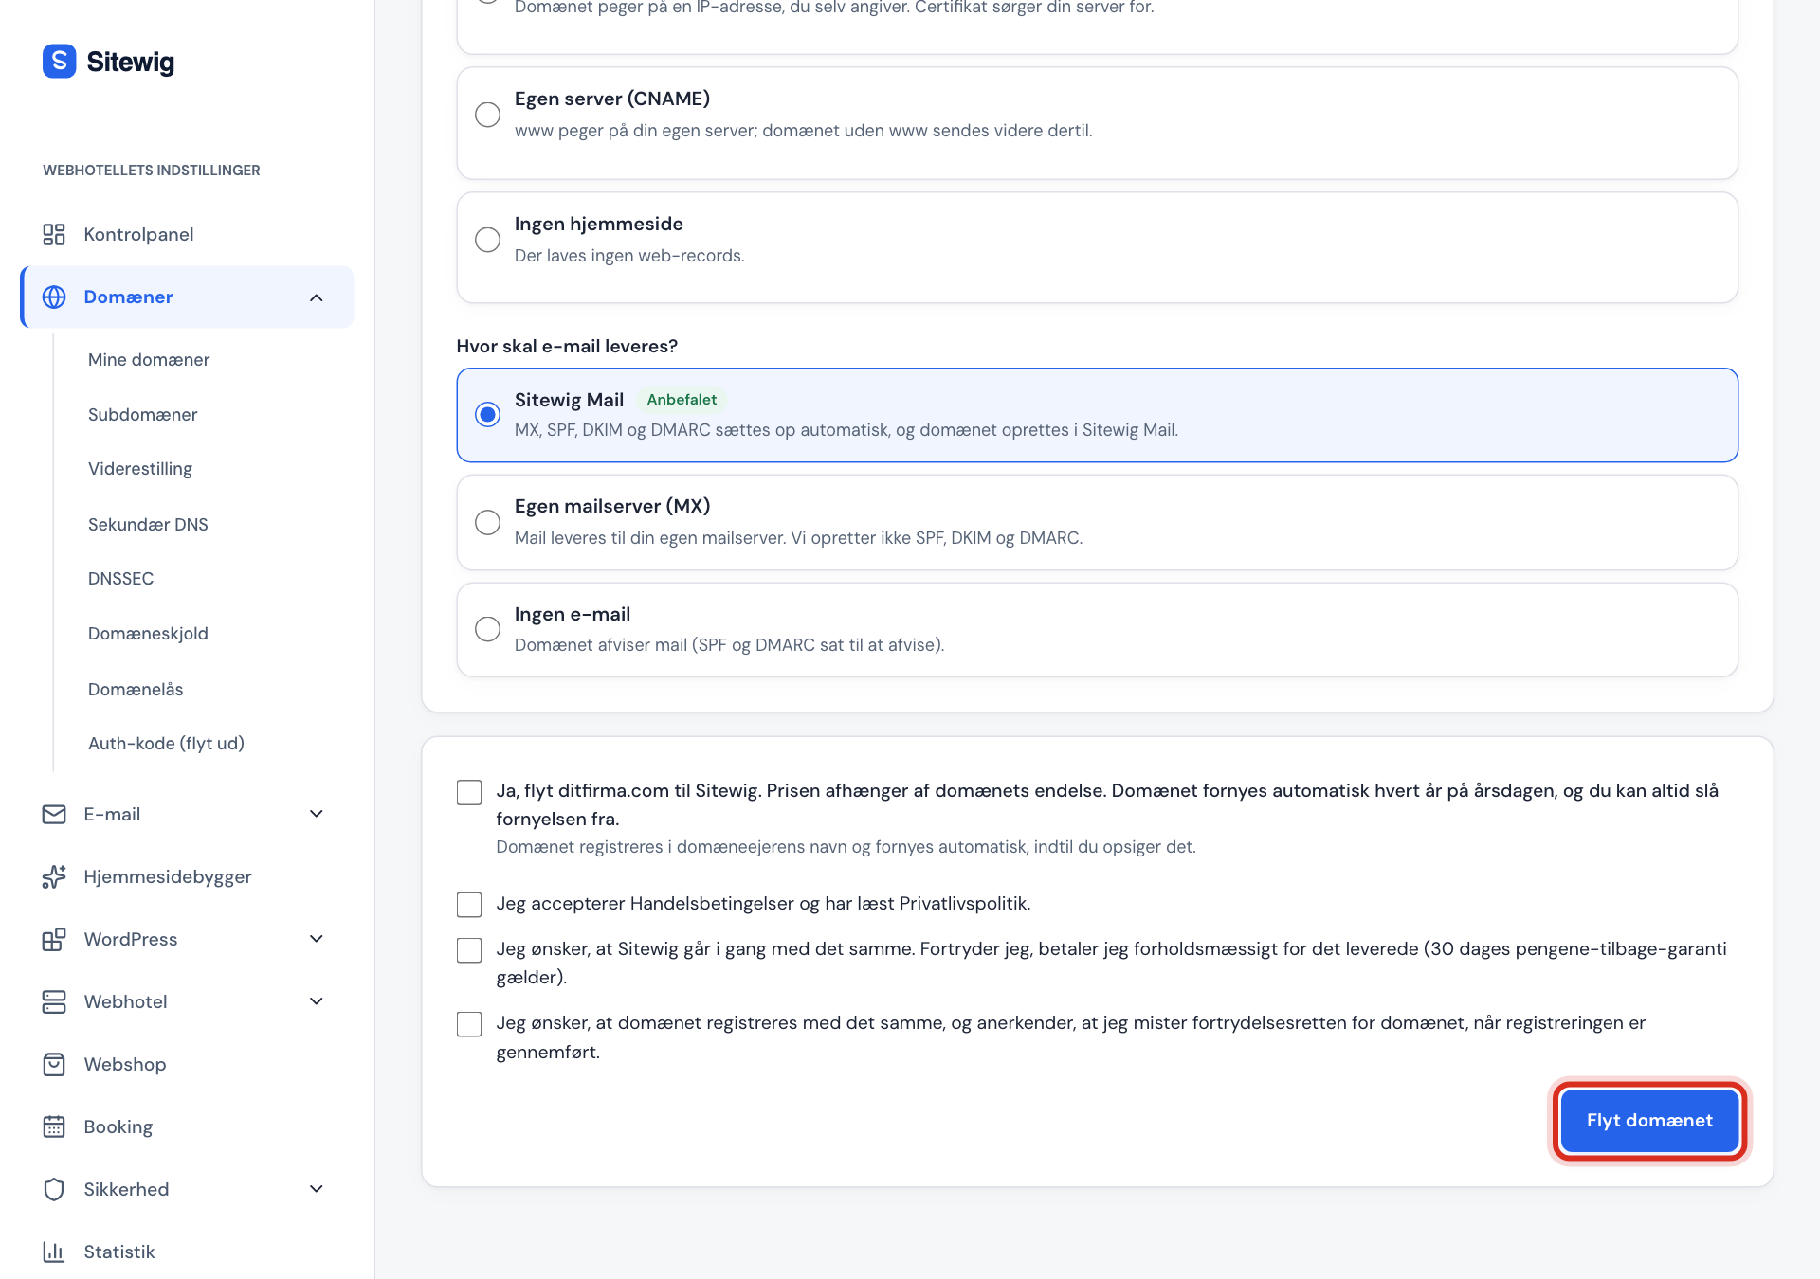Expand the Webhotel menu chevron
Screen dimensions: 1820x1279
point(317,1001)
